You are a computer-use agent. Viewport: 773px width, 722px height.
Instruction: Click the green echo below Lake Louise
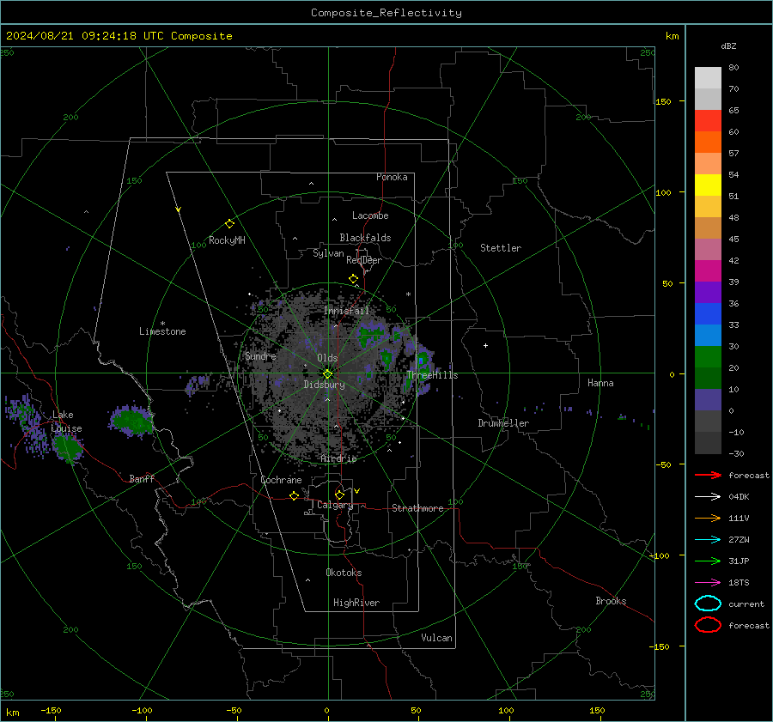coord(68,448)
